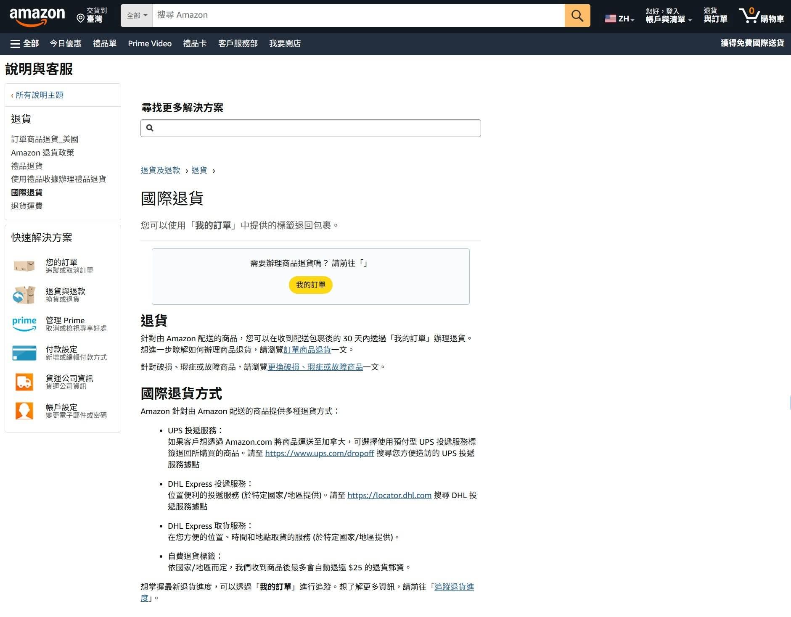Click the 付款設定 credit card icon

point(24,353)
